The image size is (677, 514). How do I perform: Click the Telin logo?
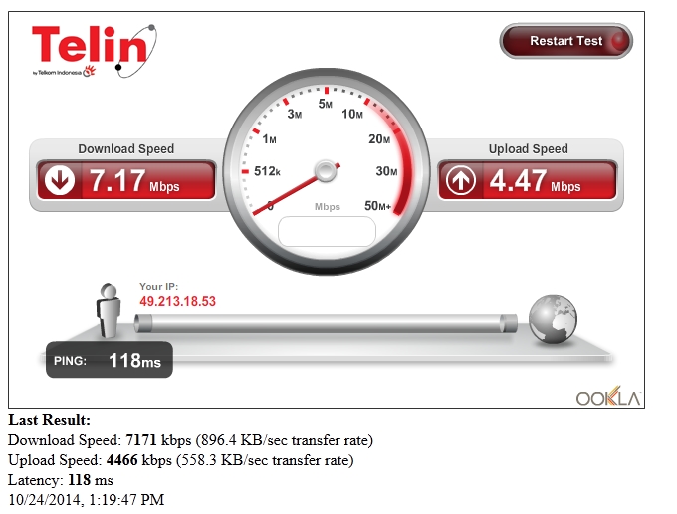95,51
